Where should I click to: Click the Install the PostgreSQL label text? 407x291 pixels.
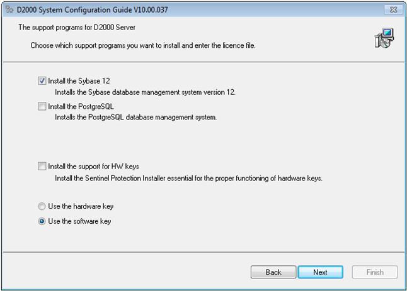(81, 107)
